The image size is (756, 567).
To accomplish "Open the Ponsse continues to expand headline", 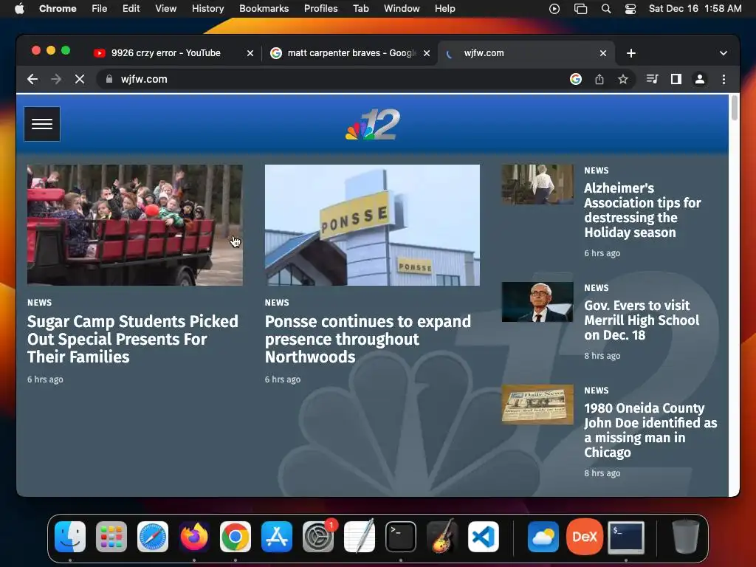I will (368, 339).
